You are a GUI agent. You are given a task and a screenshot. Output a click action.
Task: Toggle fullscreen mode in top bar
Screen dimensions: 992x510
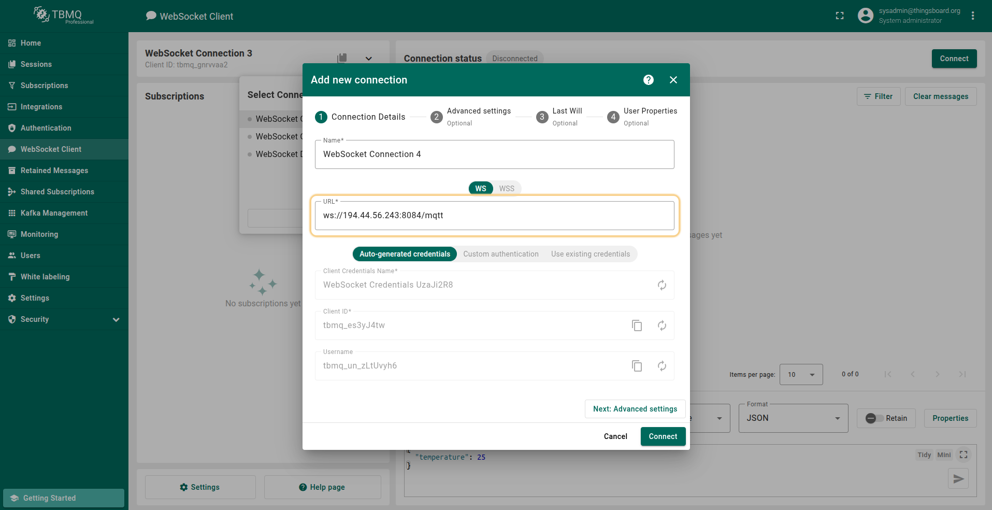click(x=840, y=16)
